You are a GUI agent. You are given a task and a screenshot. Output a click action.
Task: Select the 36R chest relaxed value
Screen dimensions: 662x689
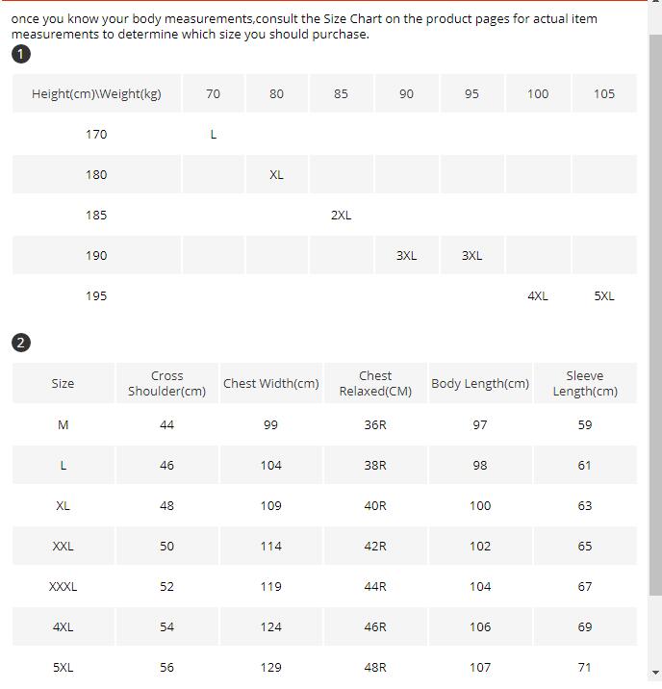(x=375, y=424)
